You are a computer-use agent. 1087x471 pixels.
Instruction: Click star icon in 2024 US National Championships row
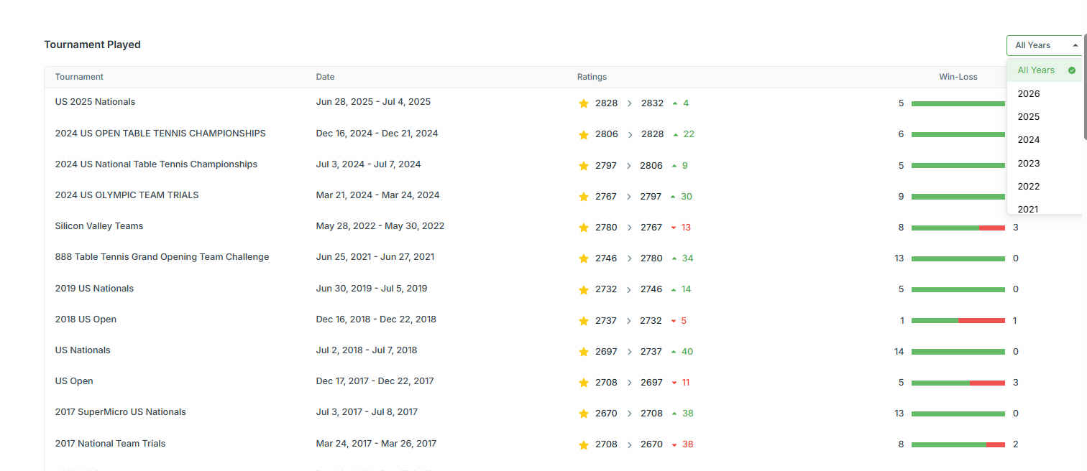tap(584, 166)
